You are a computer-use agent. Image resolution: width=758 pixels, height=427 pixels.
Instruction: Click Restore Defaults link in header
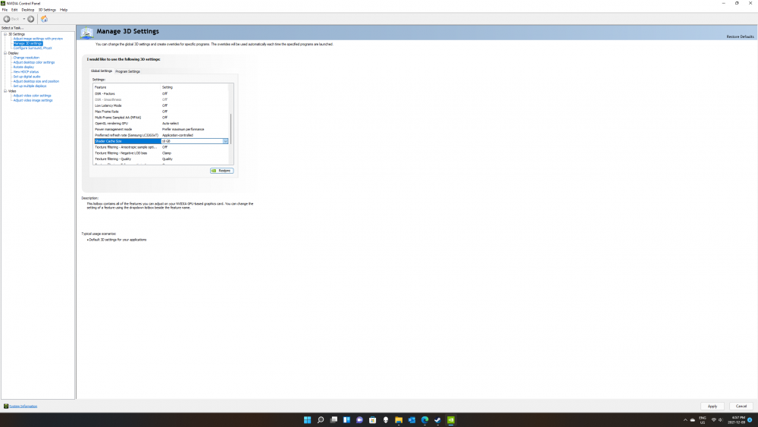740,36
